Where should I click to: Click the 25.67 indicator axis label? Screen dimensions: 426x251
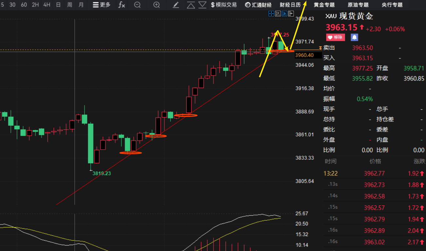pyautogui.click(x=302, y=213)
